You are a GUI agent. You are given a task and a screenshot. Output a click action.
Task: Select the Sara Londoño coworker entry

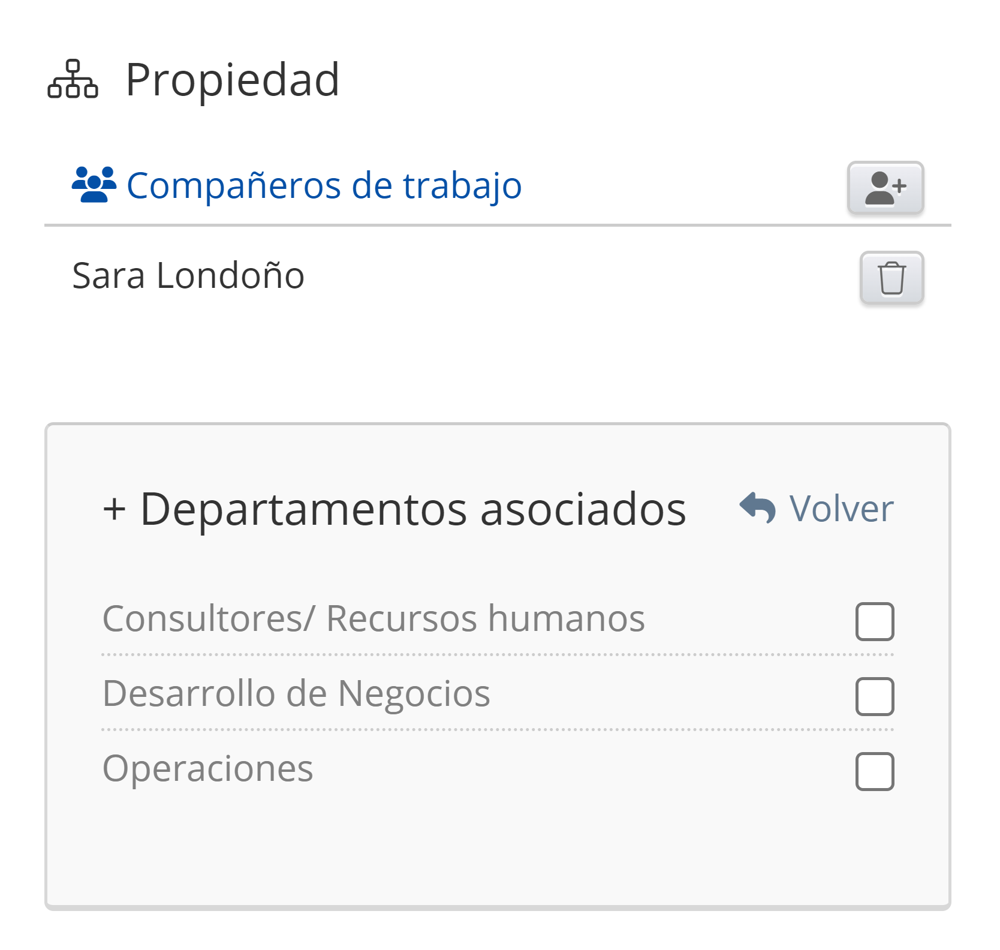coord(188,276)
